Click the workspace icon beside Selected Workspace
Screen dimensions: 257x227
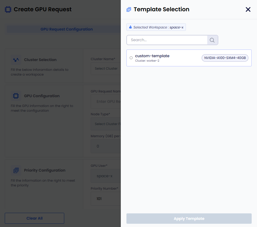tap(131, 27)
